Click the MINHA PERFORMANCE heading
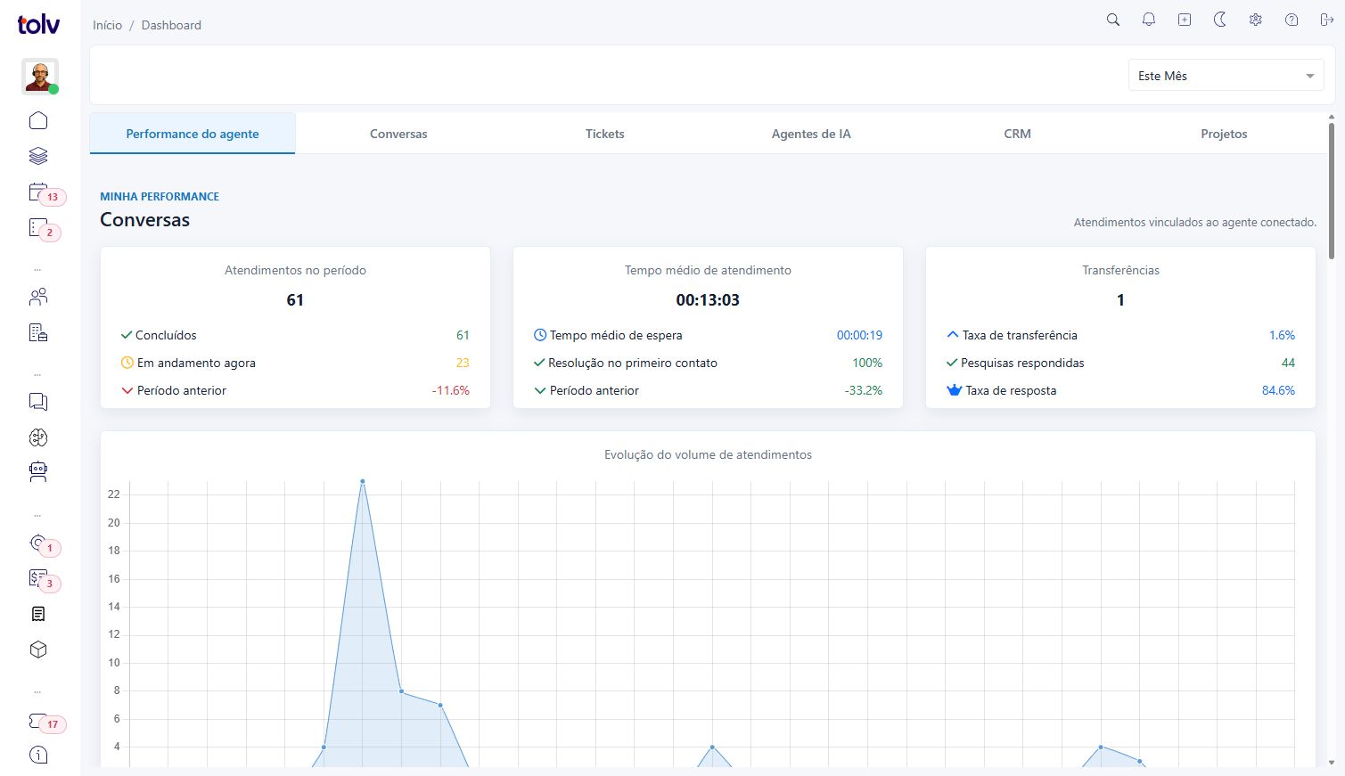 [160, 196]
